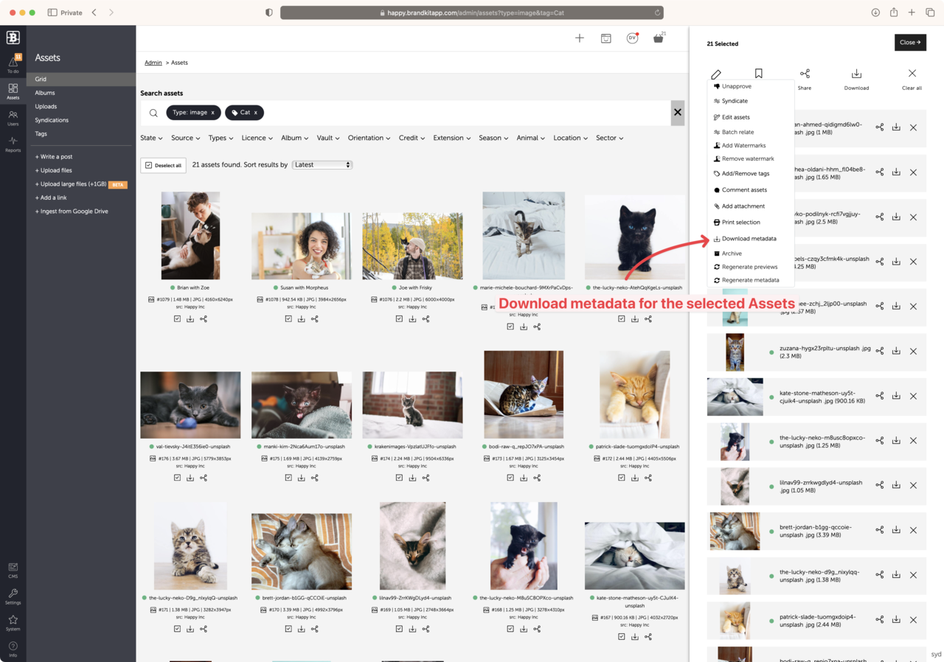Click the Close button in selection panel
This screenshot has width=944, height=662.
pyautogui.click(x=910, y=43)
